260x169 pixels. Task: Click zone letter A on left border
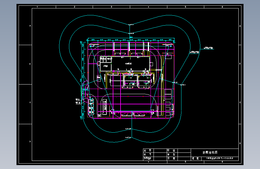point(30,26)
